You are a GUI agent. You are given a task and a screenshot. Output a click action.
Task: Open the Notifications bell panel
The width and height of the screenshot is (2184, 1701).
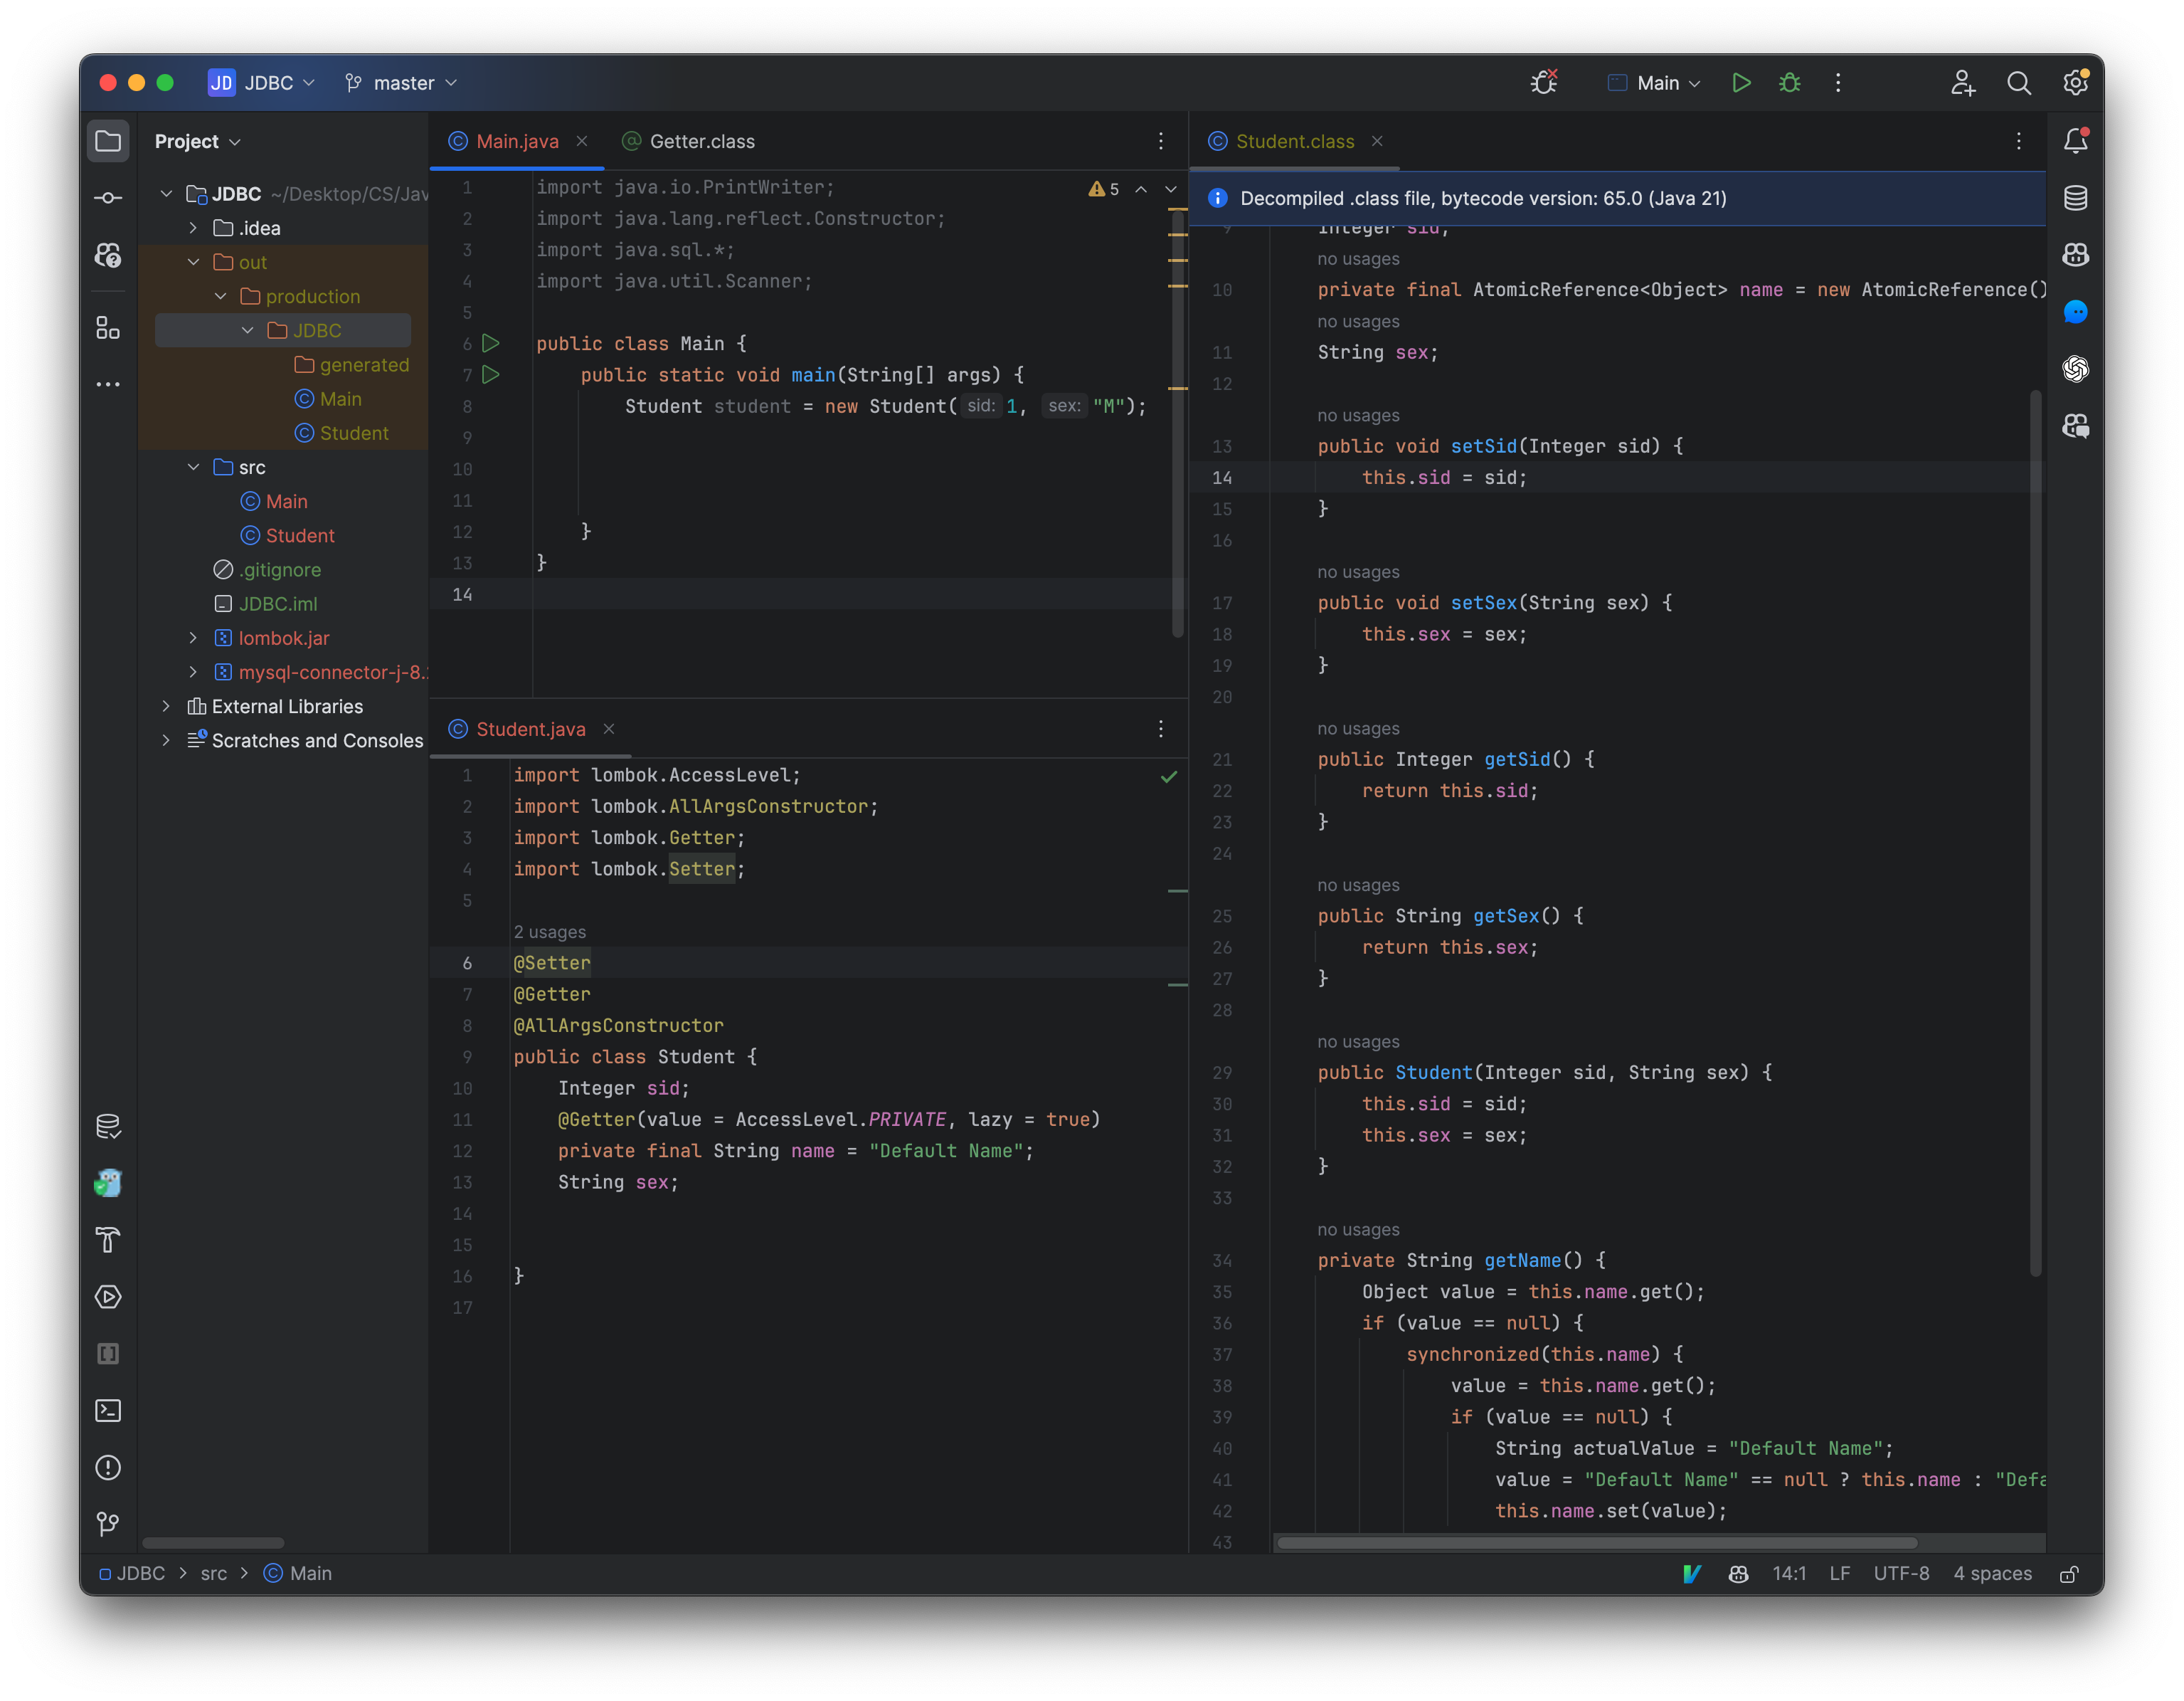click(x=2075, y=141)
